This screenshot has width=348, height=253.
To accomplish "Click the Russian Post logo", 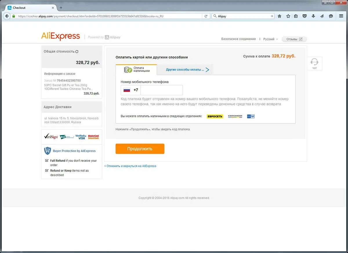I will pyautogui.click(x=251, y=116).
